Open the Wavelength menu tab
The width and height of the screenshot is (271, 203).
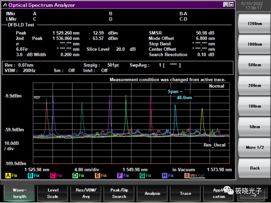click(20, 193)
